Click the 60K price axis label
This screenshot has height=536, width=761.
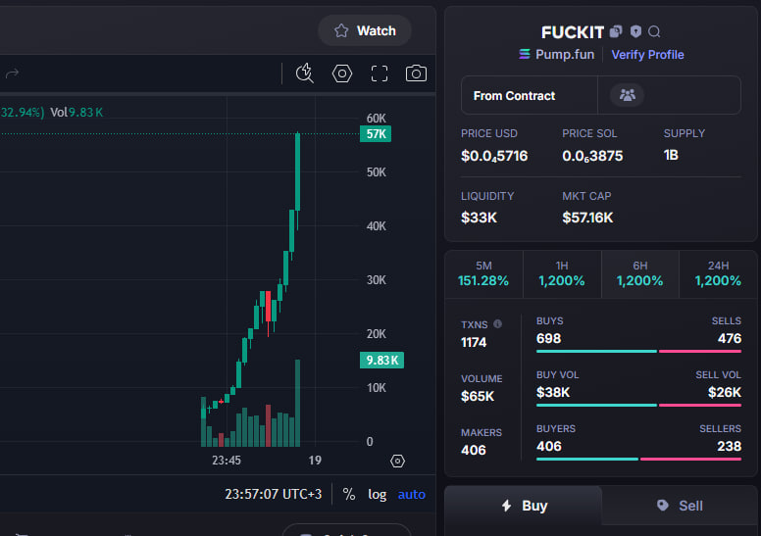pos(377,118)
